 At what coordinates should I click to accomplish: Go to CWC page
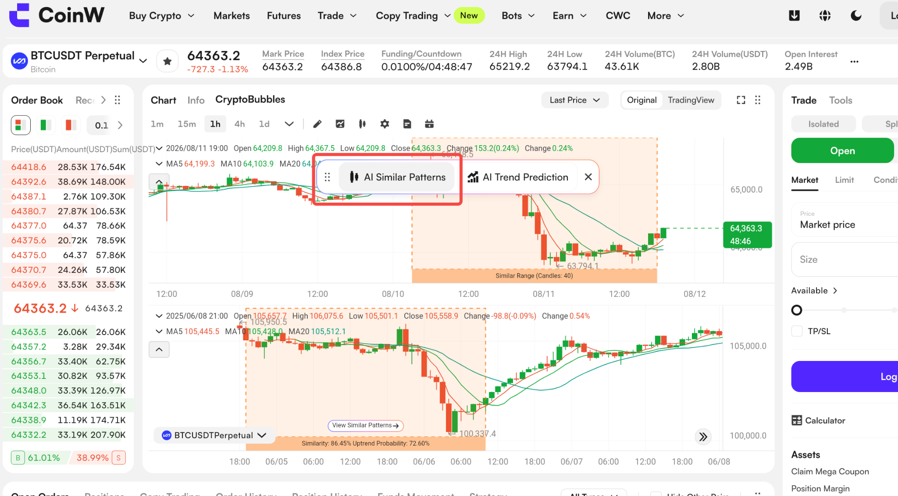pyautogui.click(x=618, y=16)
